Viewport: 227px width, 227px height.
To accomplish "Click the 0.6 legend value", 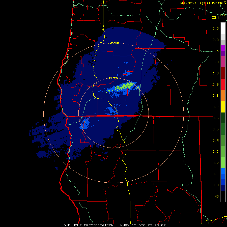I will pyautogui.click(x=216, y=118).
